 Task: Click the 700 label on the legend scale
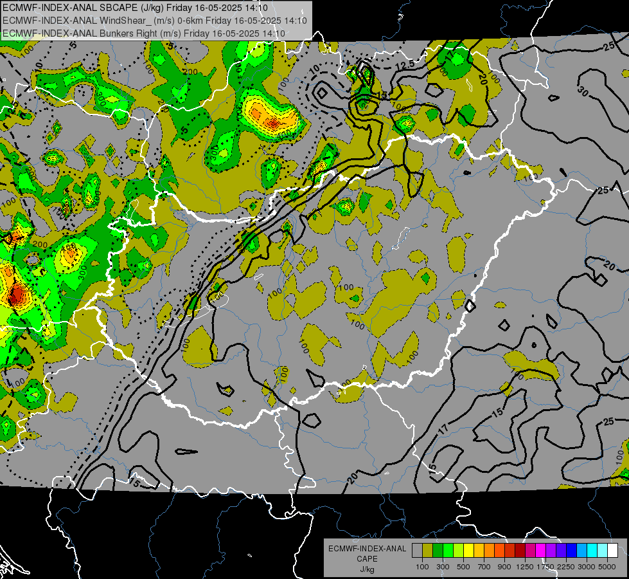click(484, 567)
